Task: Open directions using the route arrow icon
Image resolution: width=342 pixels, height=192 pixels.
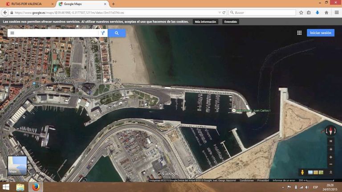Action: pyautogui.click(x=102, y=33)
